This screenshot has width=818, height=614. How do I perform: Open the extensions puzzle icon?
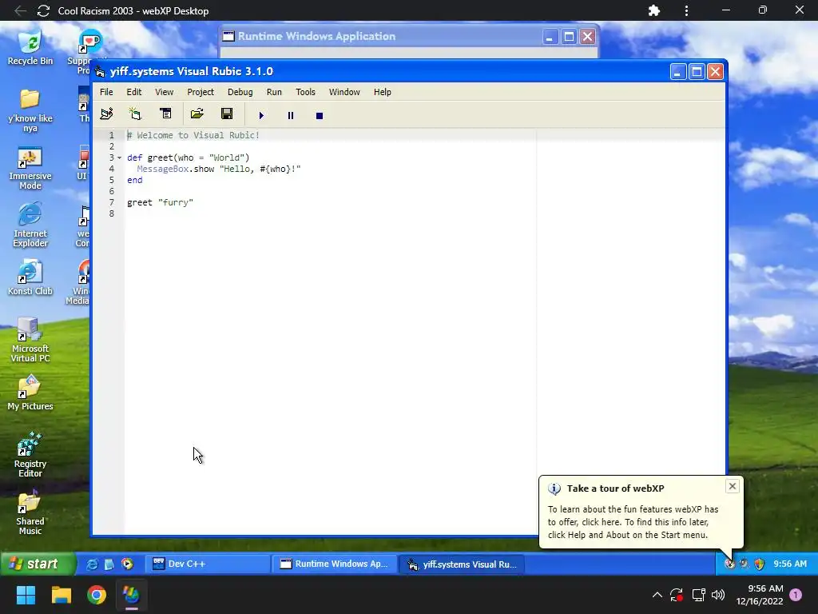tap(653, 10)
